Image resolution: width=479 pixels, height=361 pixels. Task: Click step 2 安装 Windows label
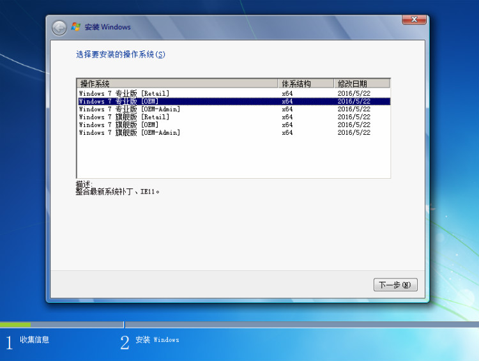[157, 340]
